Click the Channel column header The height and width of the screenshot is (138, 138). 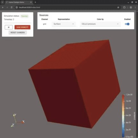(x=44, y=19)
